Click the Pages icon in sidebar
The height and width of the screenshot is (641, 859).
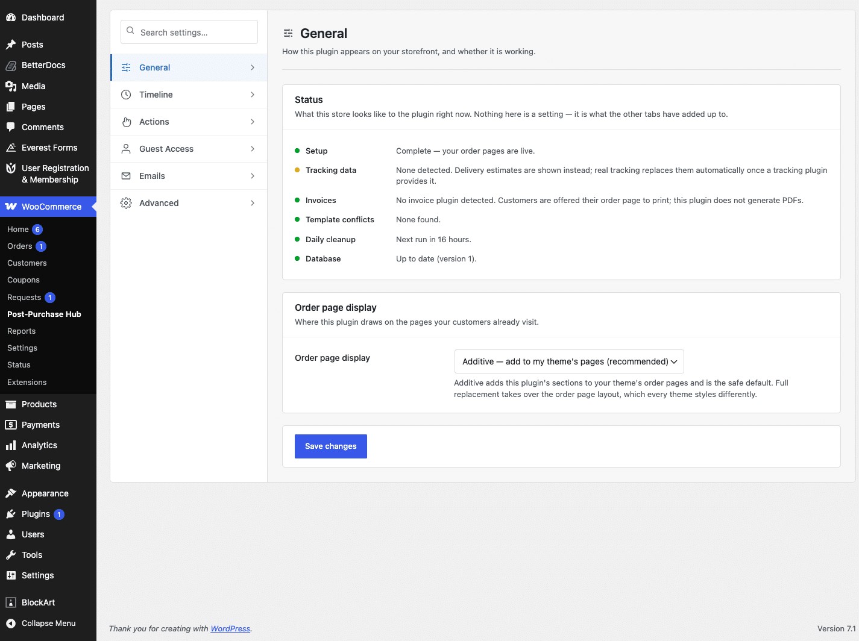click(x=11, y=107)
